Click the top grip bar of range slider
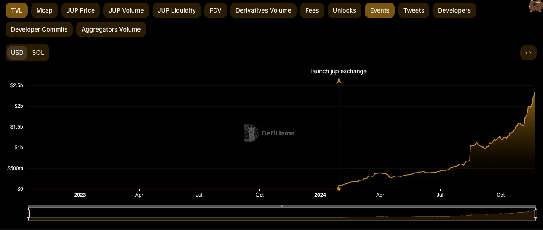 pos(282,206)
